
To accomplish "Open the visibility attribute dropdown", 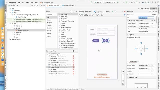I will (x=153, y=71).
